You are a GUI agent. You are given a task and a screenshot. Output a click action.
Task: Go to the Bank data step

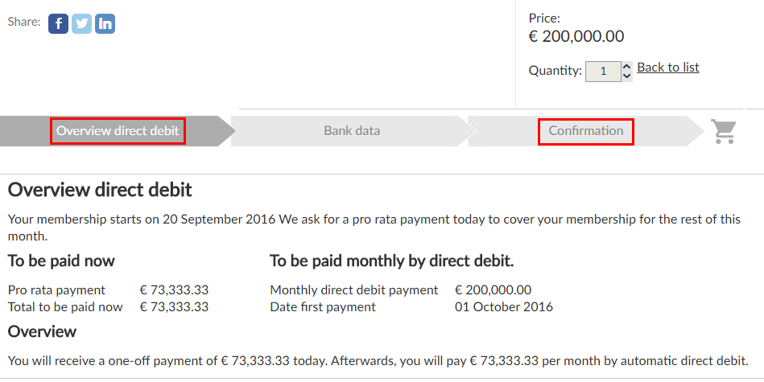pyautogui.click(x=352, y=131)
